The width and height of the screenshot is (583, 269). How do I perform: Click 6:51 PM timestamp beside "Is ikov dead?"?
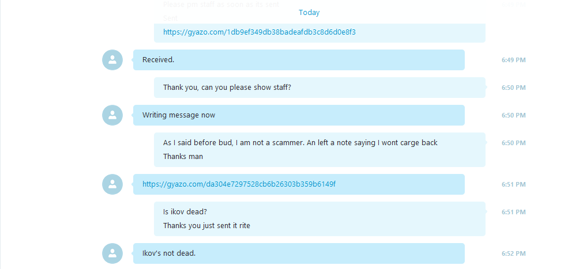pos(513,212)
